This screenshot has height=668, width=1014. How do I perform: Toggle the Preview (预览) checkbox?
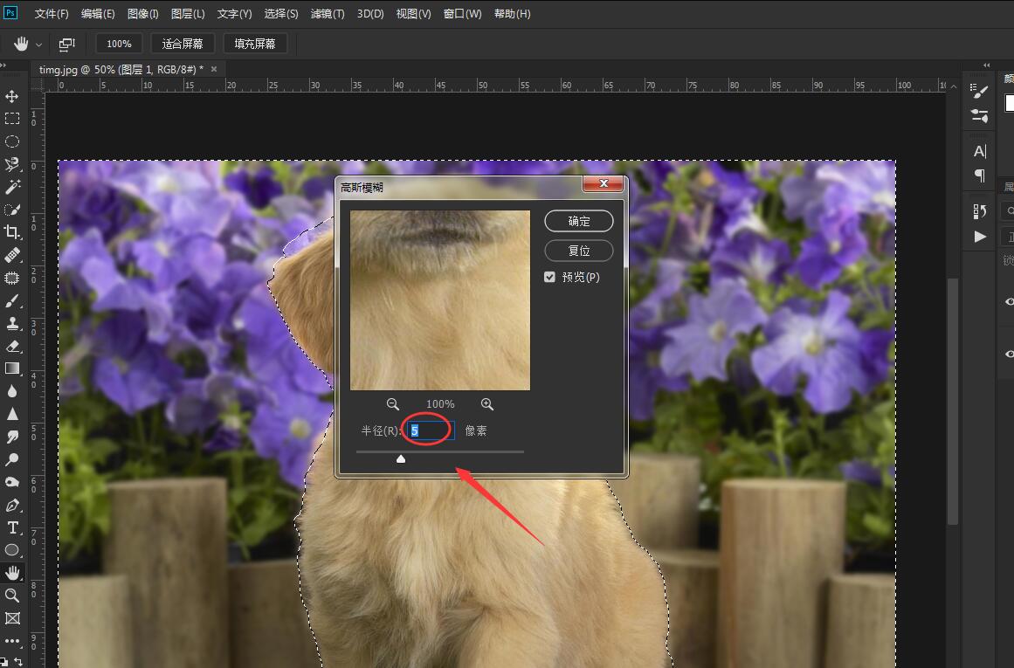(x=549, y=277)
